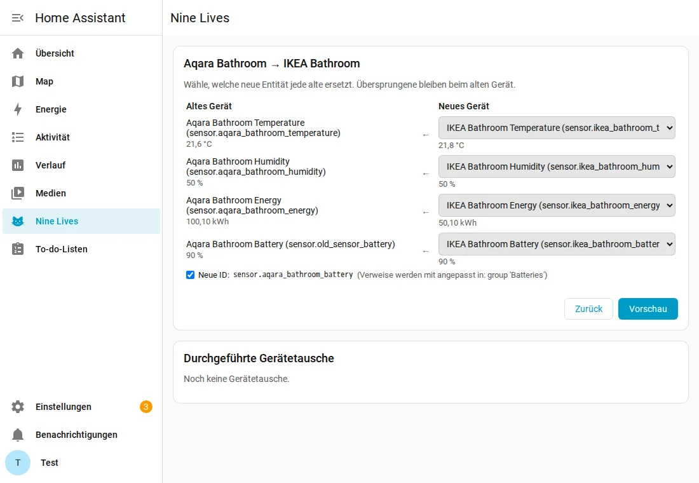Click the Nine Lives cat icon
This screenshot has height=483, width=699.
click(x=18, y=221)
